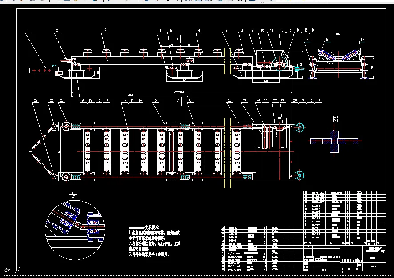The width and height of the screenshot is (394, 278).
Task: Click technical requirement note line starting "3."
Action: pos(149,254)
